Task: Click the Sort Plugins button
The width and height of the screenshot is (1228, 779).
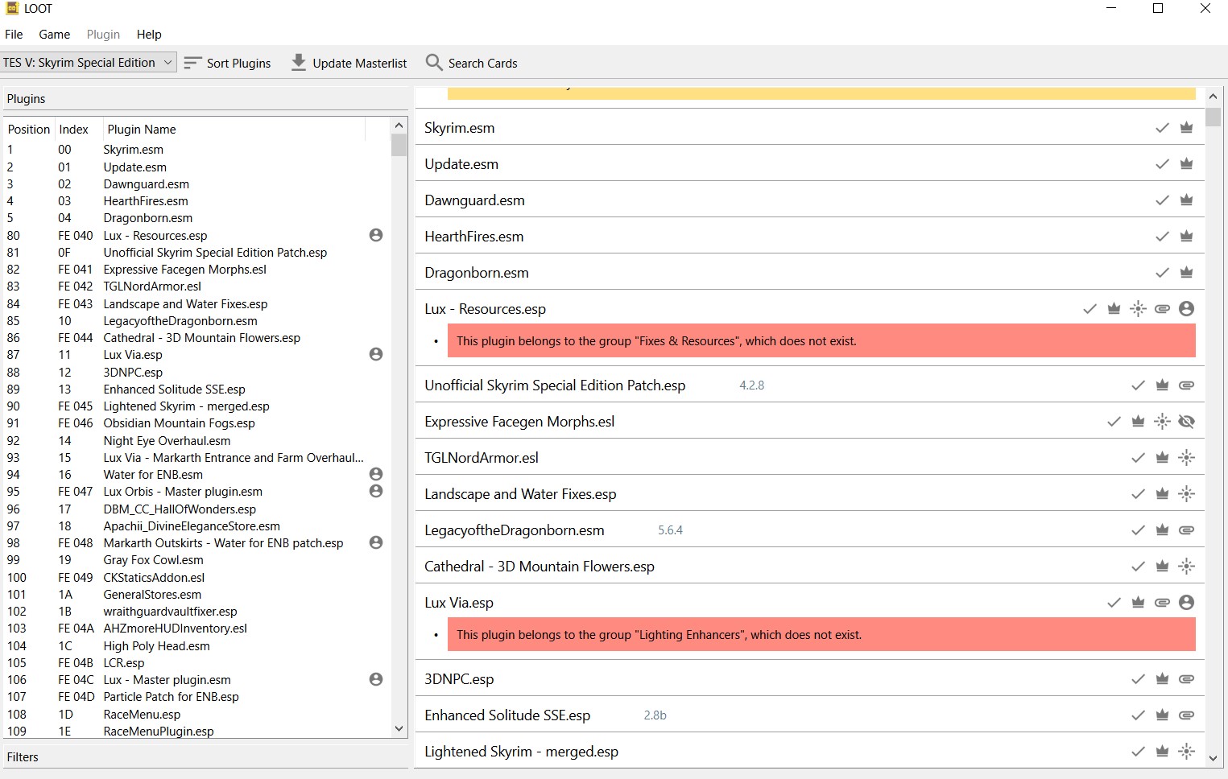Action: [x=228, y=62]
